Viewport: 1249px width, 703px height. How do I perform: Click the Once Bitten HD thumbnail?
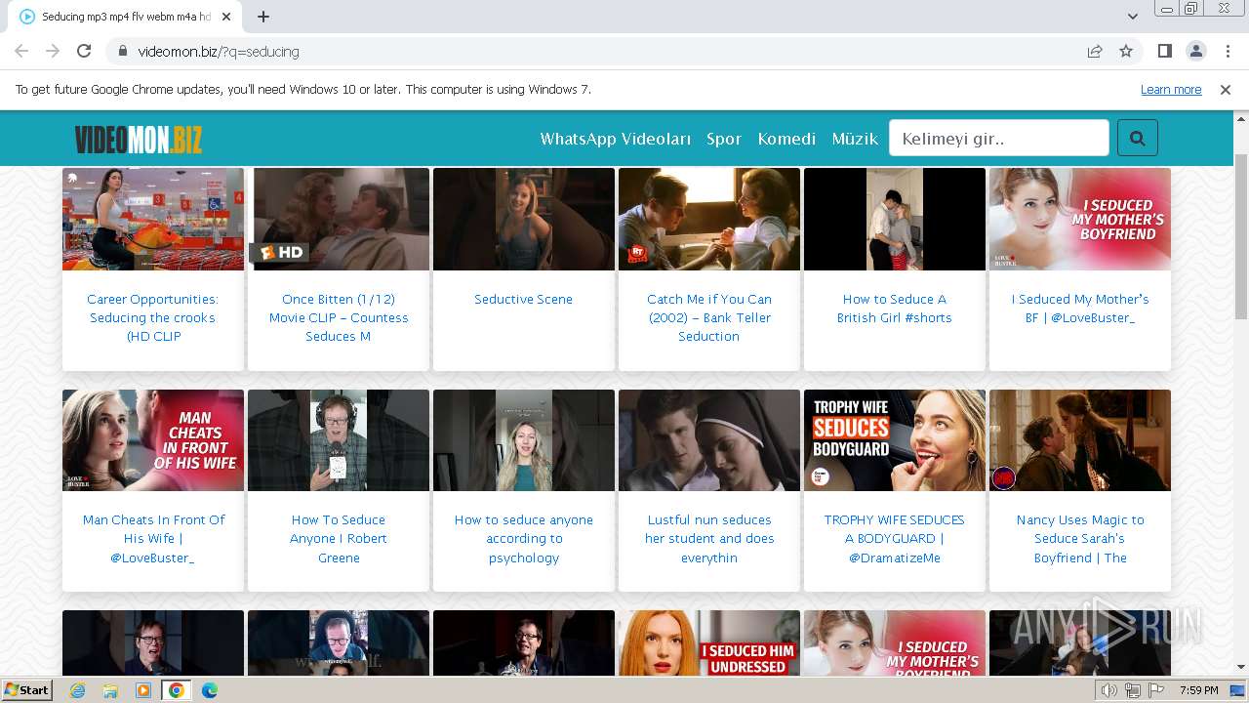(x=339, y=219)
